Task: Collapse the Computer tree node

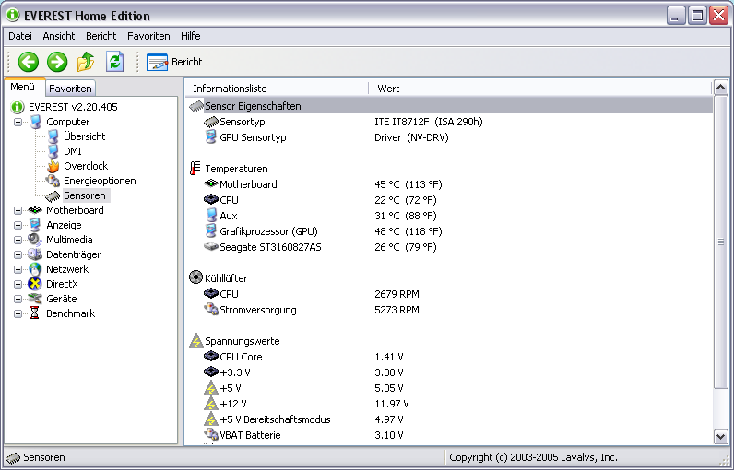Action: [x=18, y=122]
